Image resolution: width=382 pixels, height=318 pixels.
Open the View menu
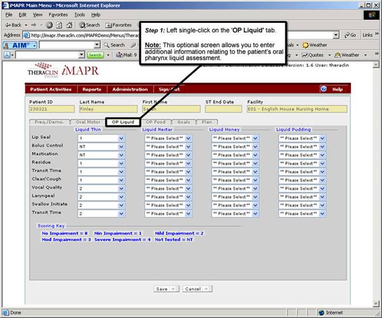point(38,15)
